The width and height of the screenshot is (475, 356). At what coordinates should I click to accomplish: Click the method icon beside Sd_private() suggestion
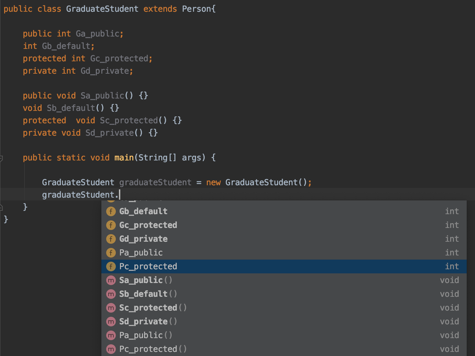point(111,322)
